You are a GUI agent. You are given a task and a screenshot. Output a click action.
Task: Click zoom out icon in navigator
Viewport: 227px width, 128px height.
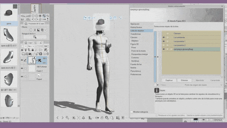point(33,16)
